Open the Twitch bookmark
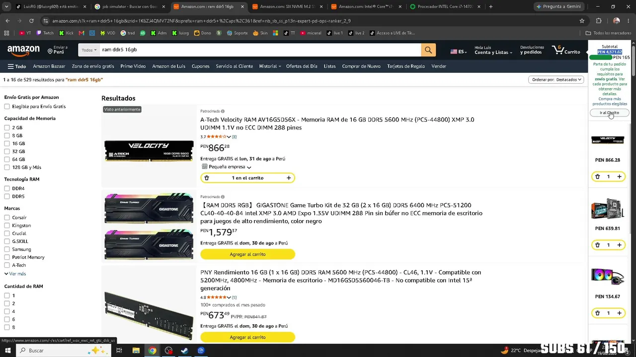The width and height of the screenshot is (636, 357). click(x=45, y=33)
